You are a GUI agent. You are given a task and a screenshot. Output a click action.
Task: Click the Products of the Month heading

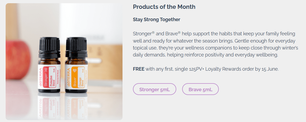164,7
